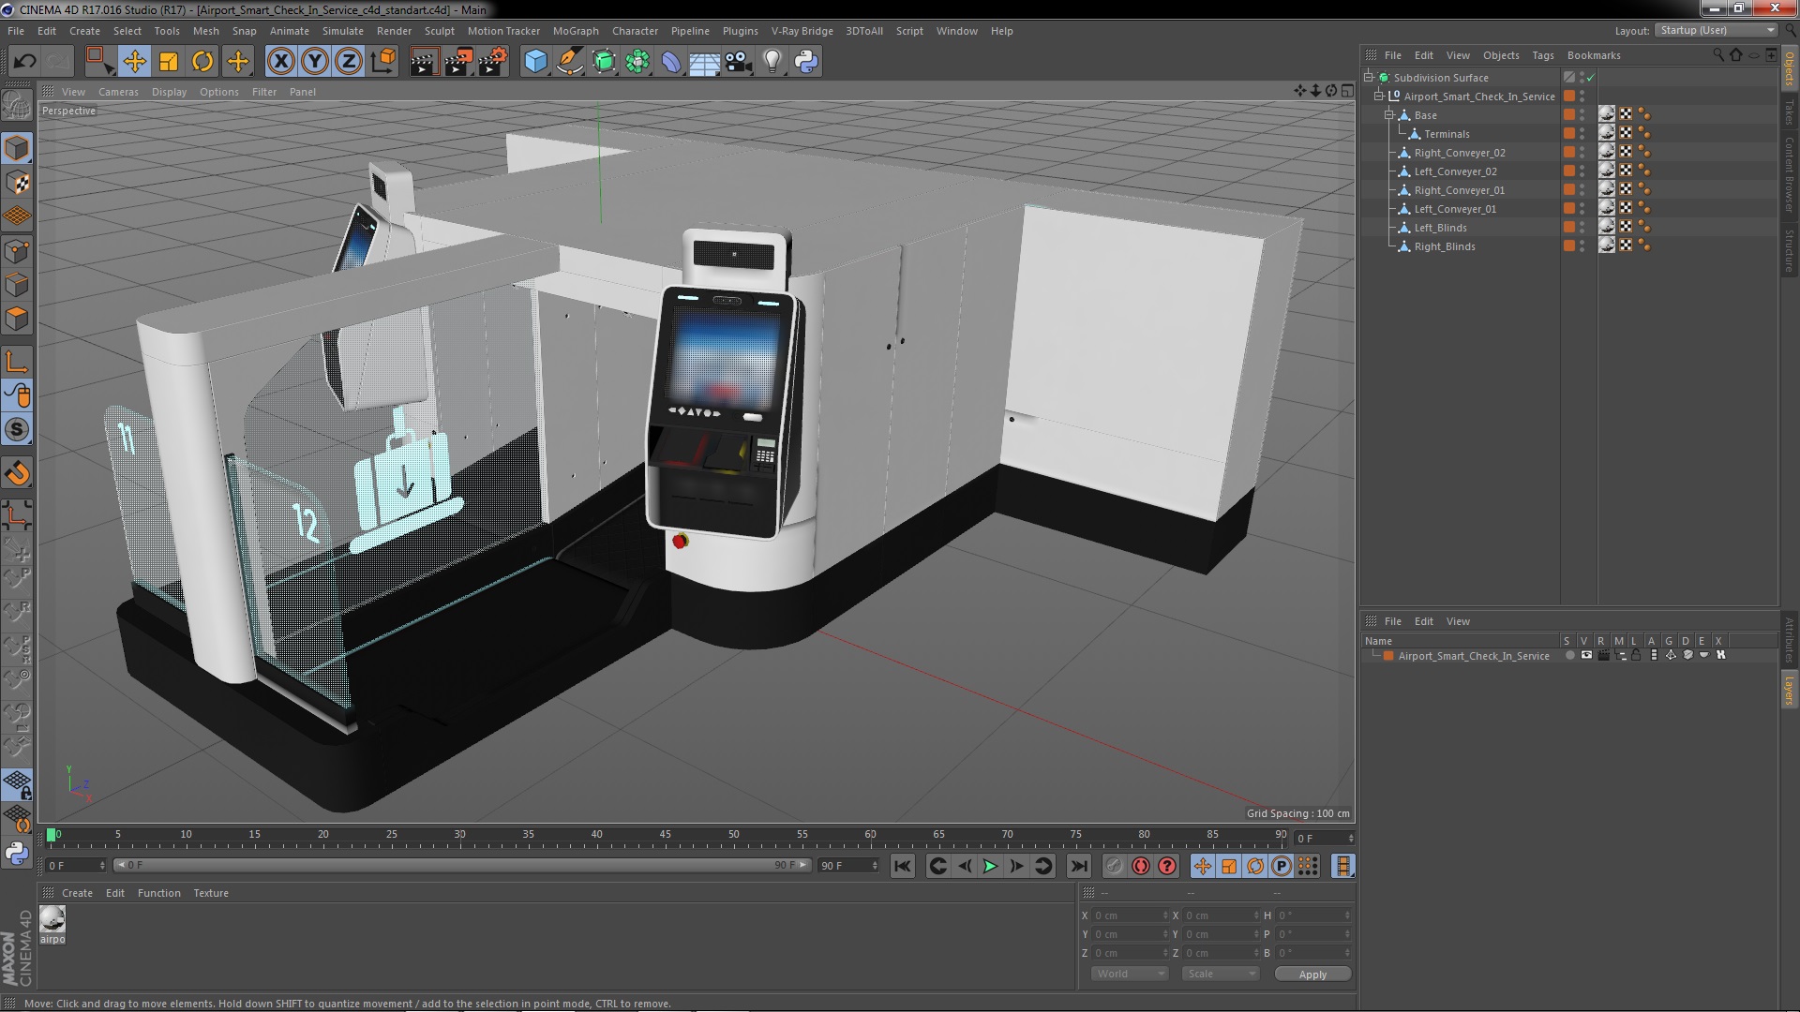Image resolution: width=1800 pixels, height=1012 pixels.
Task: Go to start of animation
Action: coord(903,867)
